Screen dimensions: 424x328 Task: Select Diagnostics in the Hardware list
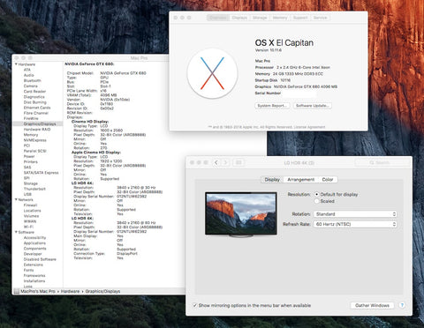tap(34, 97)
